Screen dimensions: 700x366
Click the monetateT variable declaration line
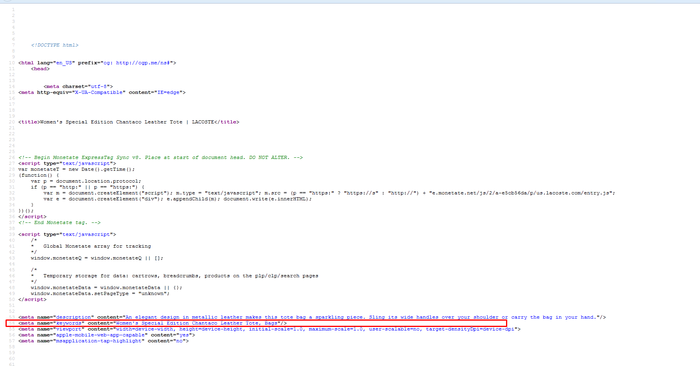[x=76, y=169]
